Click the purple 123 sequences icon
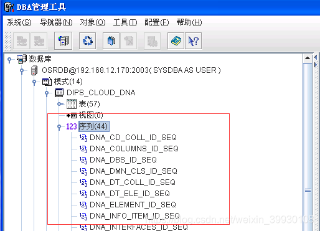The height and width of the screenshot is (231, 320). [72, 126]
